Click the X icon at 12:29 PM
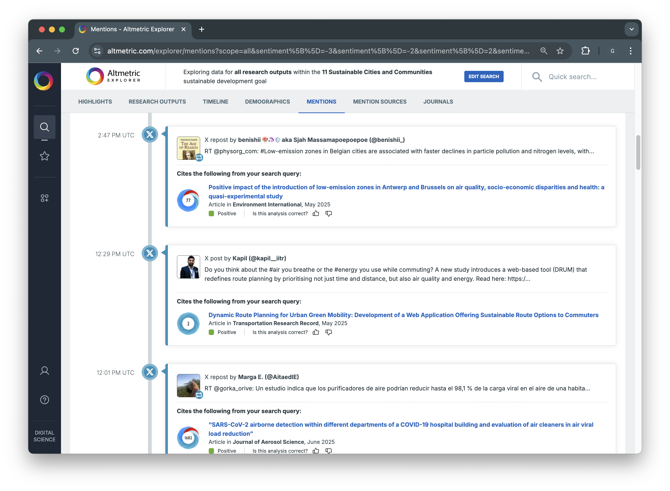The image size is (670, 491). click(x=150, y=253)
